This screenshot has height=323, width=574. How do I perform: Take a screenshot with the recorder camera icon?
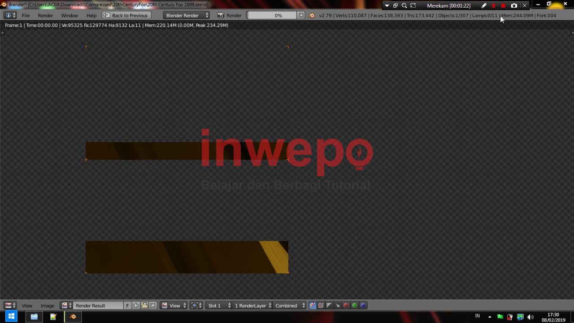514,5
